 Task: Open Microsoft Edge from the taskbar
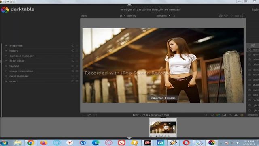[x=96, y=143]
